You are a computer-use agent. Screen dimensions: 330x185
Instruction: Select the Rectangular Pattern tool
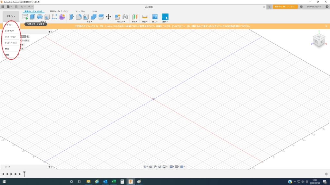(54, 17)
